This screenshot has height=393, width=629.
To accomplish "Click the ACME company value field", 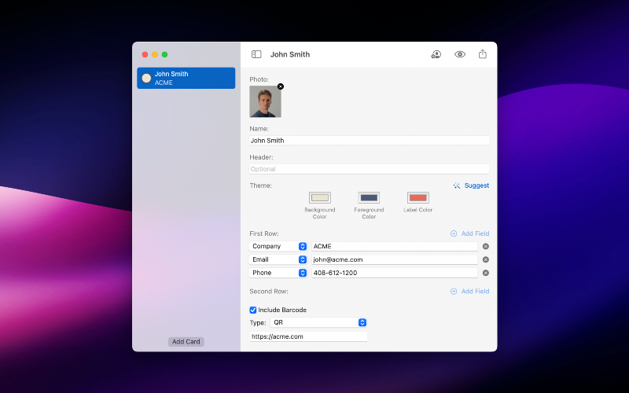I will [395, 246].
